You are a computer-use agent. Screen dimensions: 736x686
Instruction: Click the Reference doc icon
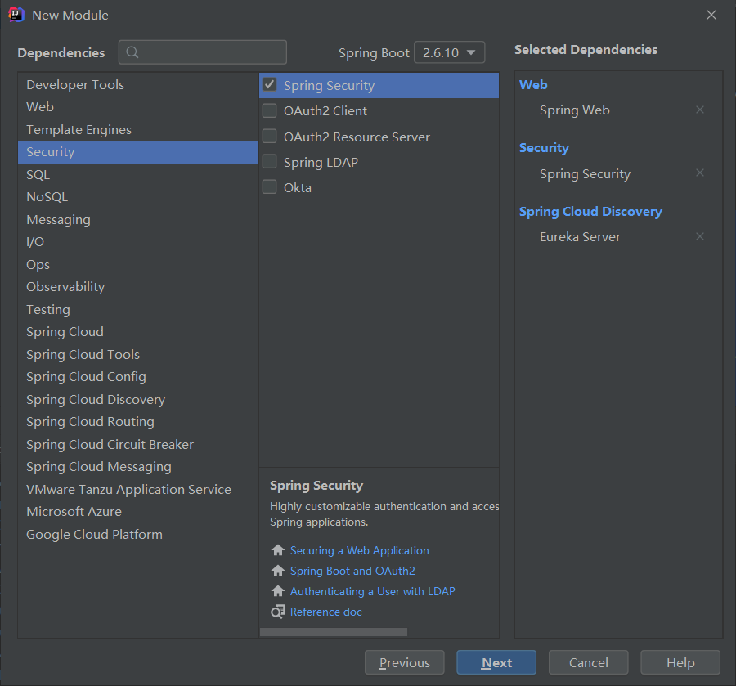pyautogui.click(x=278, y=612)
